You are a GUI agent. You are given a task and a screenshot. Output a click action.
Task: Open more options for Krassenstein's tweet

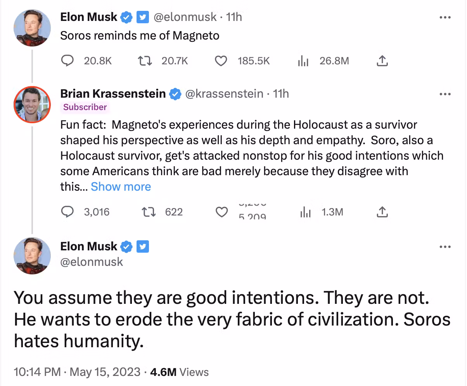click(x=445, y=94)
